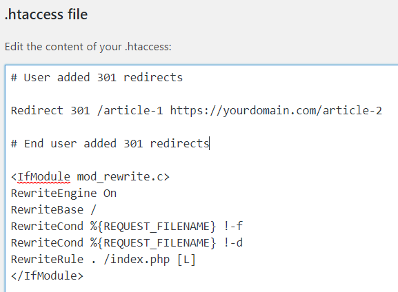The image size is (398, 292).
Task: Click the RewriteCond line ending in '!-d'
Action: point(127,243)
